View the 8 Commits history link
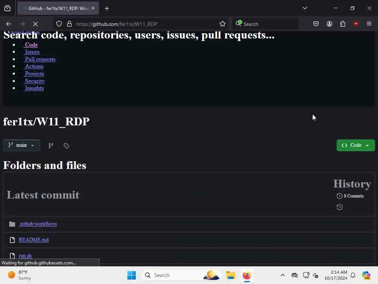 [354, 196]
